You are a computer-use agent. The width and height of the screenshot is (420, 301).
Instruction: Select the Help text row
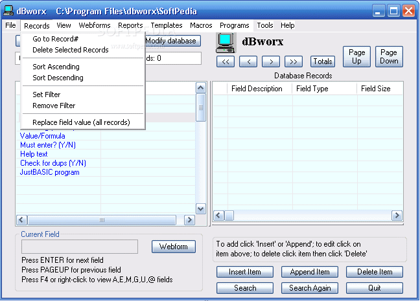106,154
